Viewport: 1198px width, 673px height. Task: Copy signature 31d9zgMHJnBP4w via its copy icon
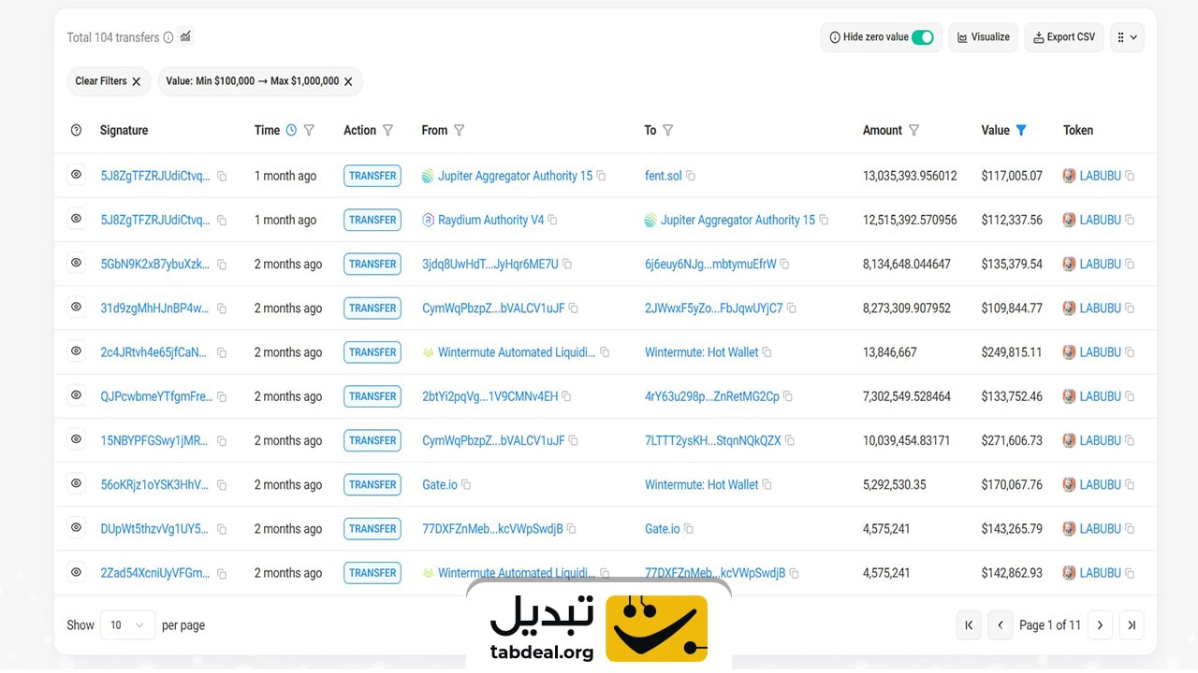tap(222, 308)
